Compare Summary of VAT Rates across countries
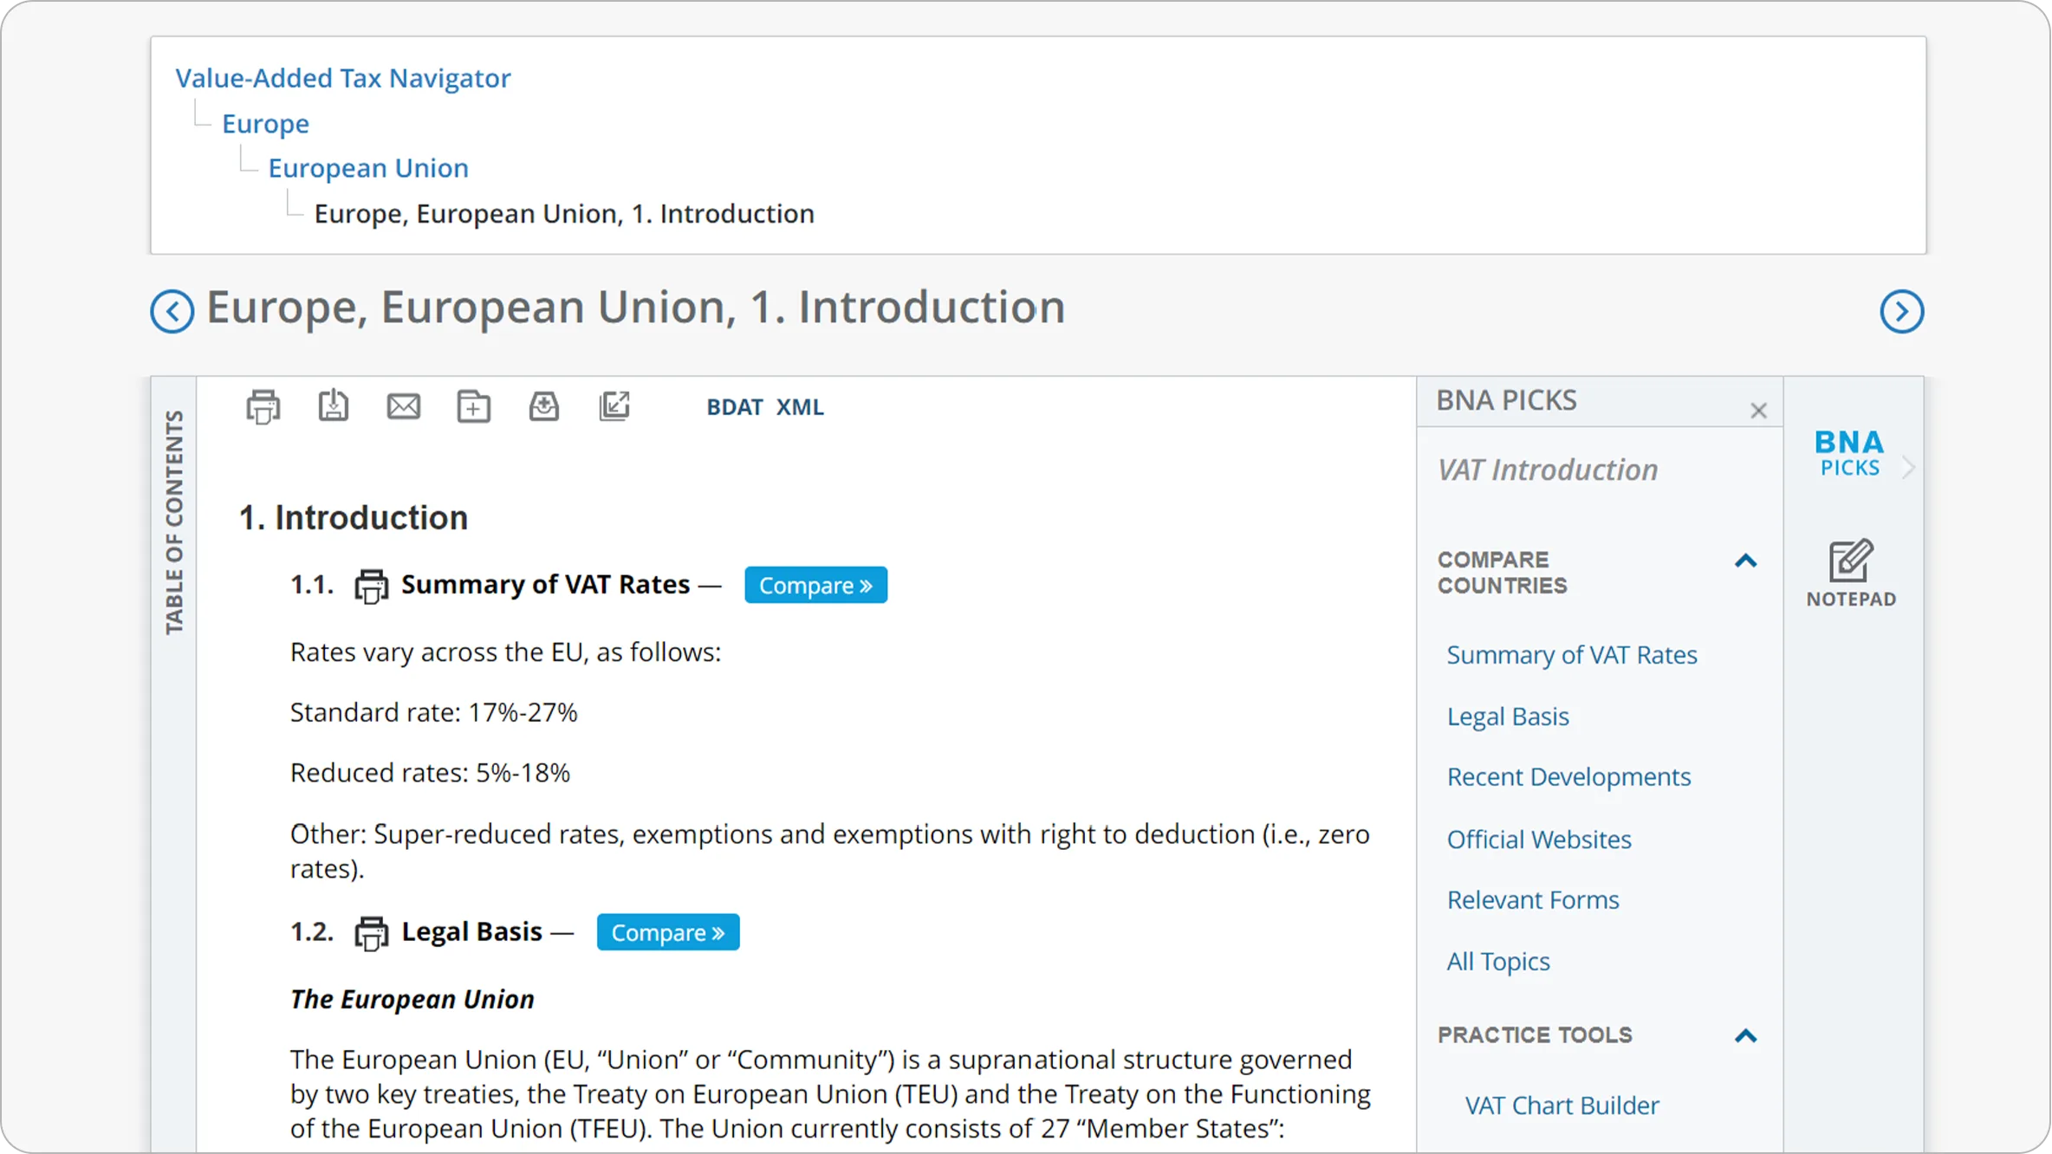Screen dimensions: 2052x1154 click(815, 586)
